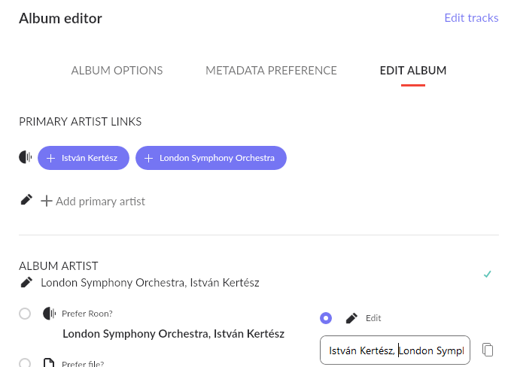The width and height of the screenshot is (505, 367).
Task: Click the plus icon on London Symphony Orchestra chip
Action: (x=148, y=158)
